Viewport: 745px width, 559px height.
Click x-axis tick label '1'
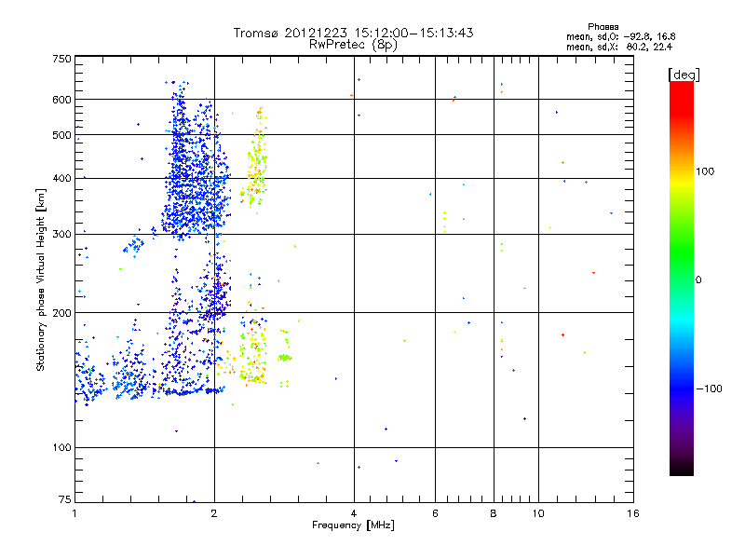(x=74, y=513)
